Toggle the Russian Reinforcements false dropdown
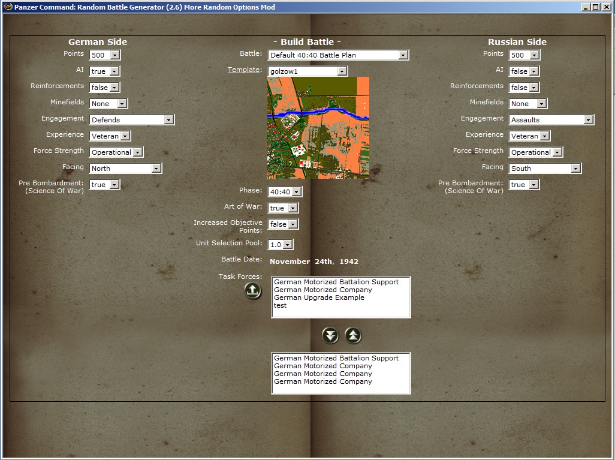 point(524,87)
